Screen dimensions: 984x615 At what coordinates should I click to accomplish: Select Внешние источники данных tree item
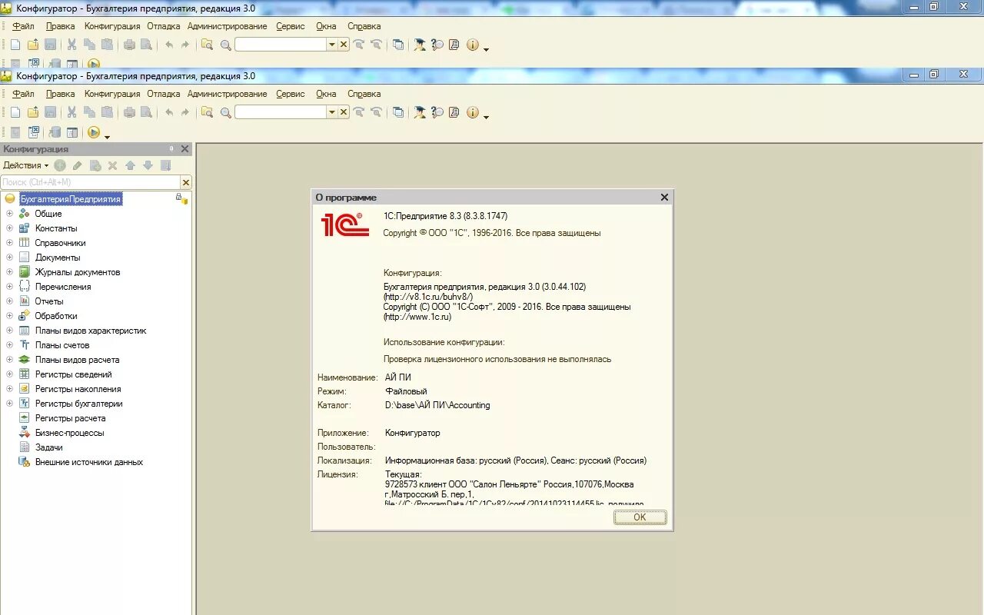tap(89, 462)
